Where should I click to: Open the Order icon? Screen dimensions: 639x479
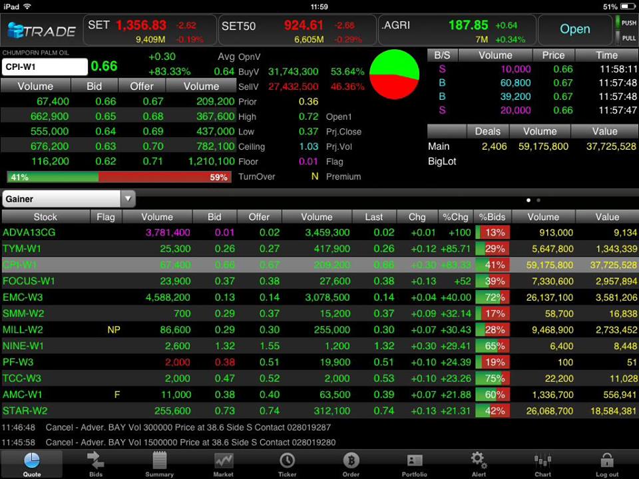351,460
